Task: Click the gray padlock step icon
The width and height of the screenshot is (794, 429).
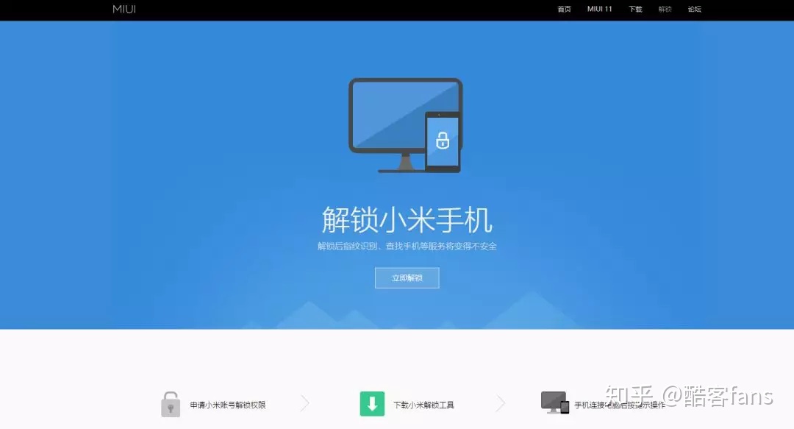Action: click(x=171, y=404)
